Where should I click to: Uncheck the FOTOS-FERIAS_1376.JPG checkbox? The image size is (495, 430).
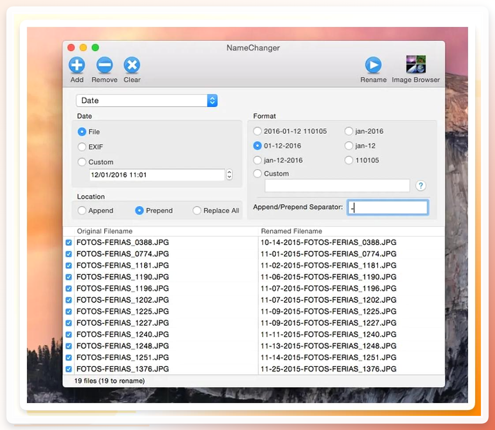tap(68, 369)
